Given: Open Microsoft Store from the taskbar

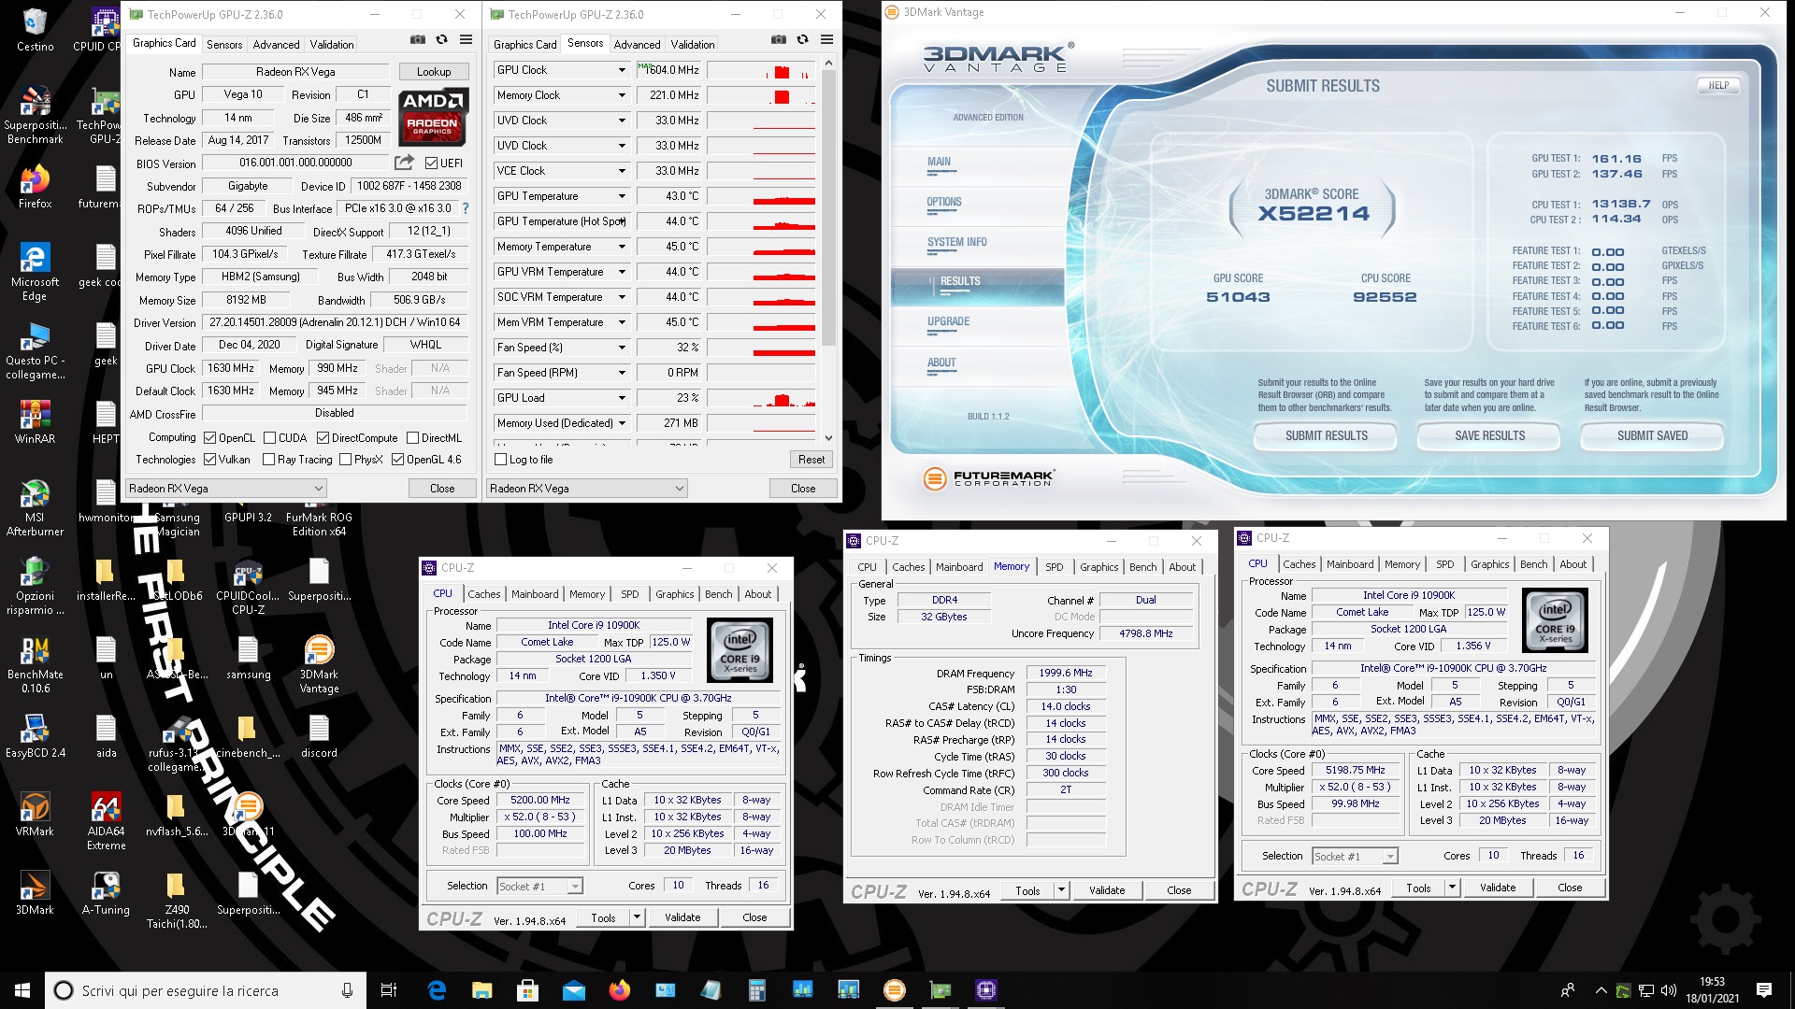Looking at the screenshot, I should [x=527, y=990].
